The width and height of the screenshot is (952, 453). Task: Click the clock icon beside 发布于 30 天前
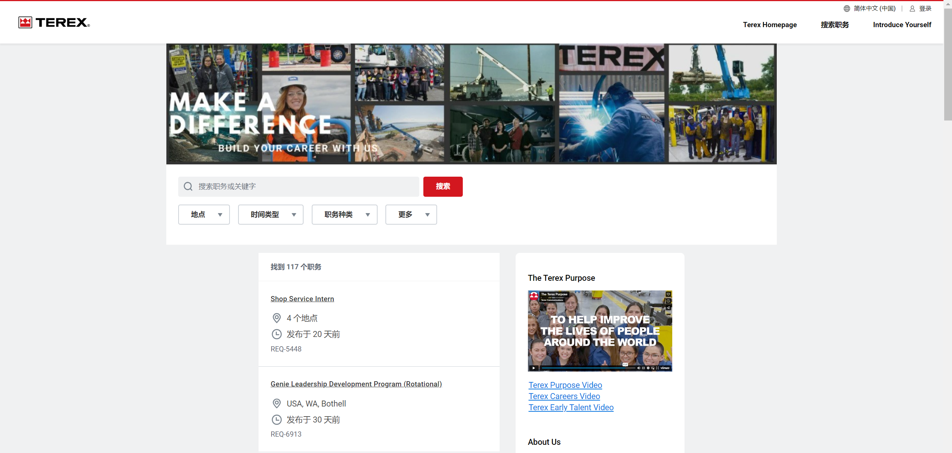pyautogui.click(x=277, y=420)
